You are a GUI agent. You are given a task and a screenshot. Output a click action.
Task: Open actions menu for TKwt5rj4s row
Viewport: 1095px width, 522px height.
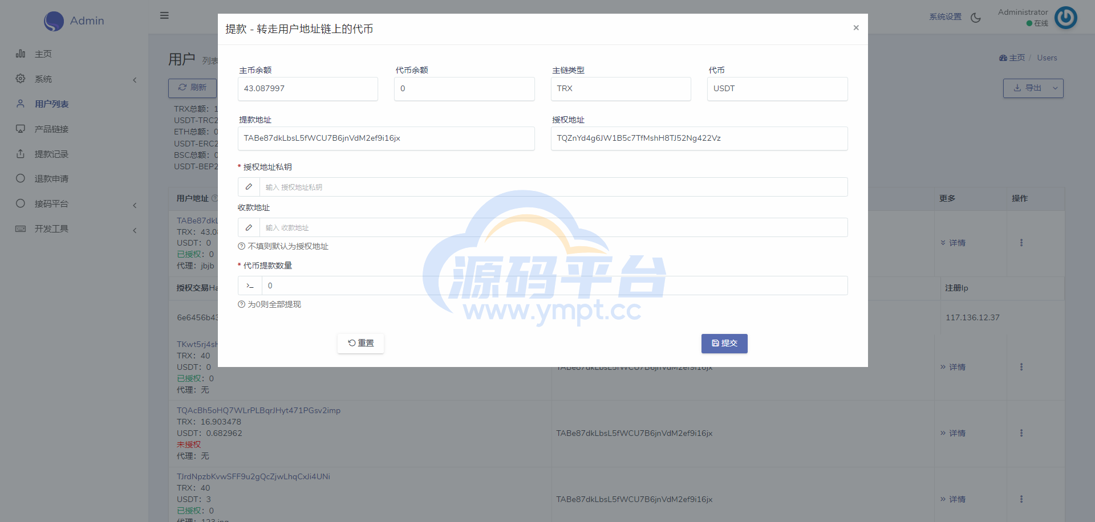coord(1021,367)
